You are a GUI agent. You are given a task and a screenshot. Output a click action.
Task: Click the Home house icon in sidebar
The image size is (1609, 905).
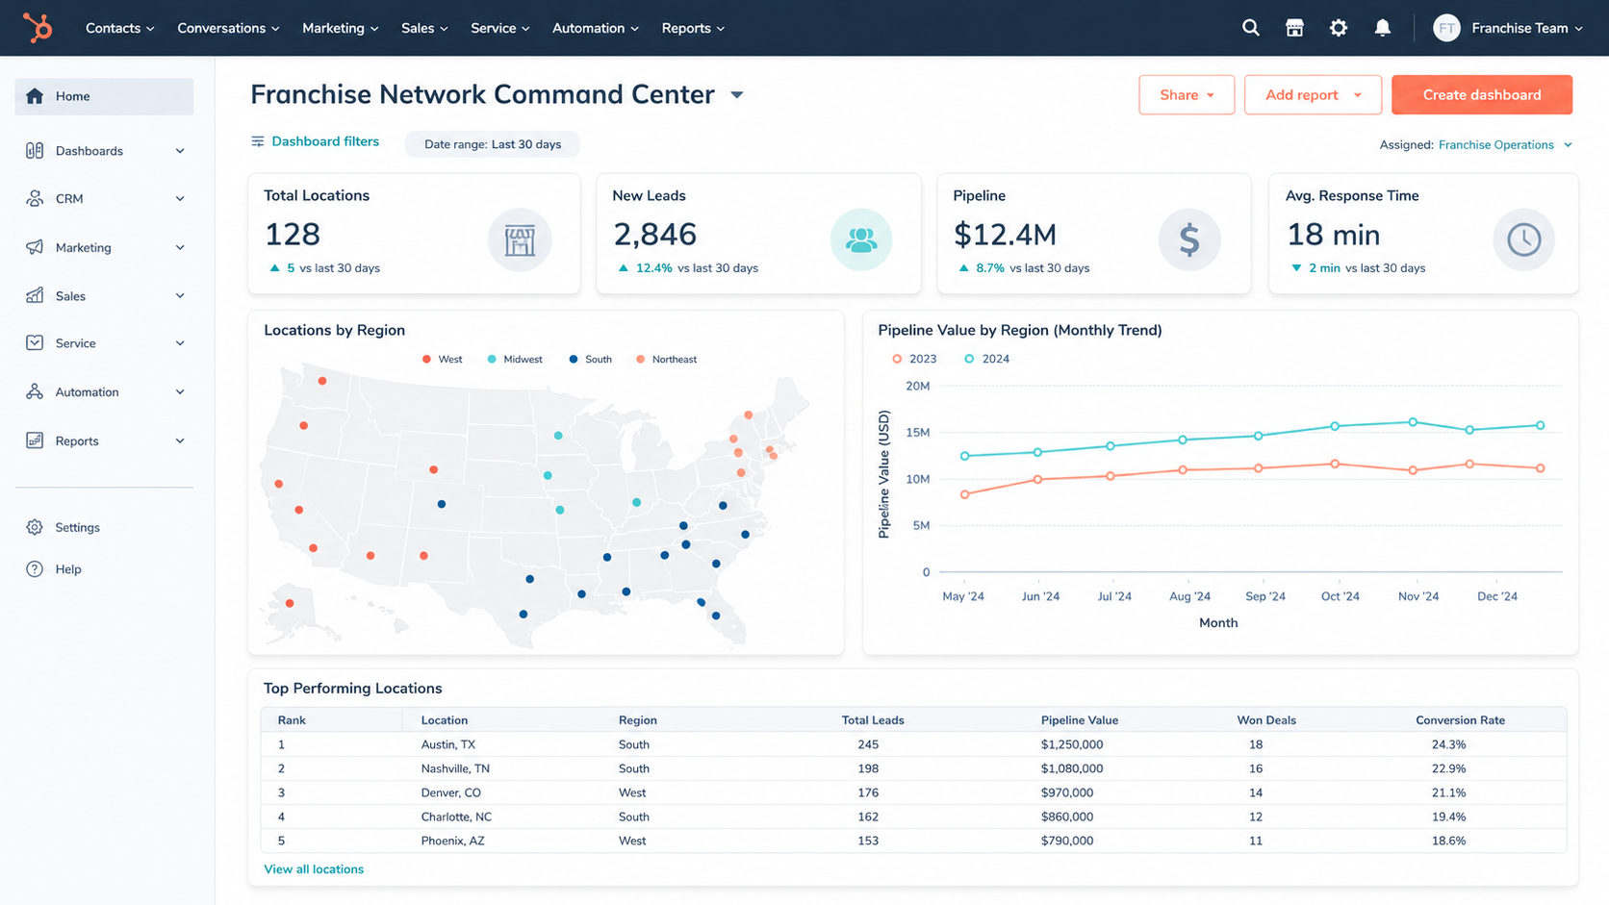click(35, 96)
